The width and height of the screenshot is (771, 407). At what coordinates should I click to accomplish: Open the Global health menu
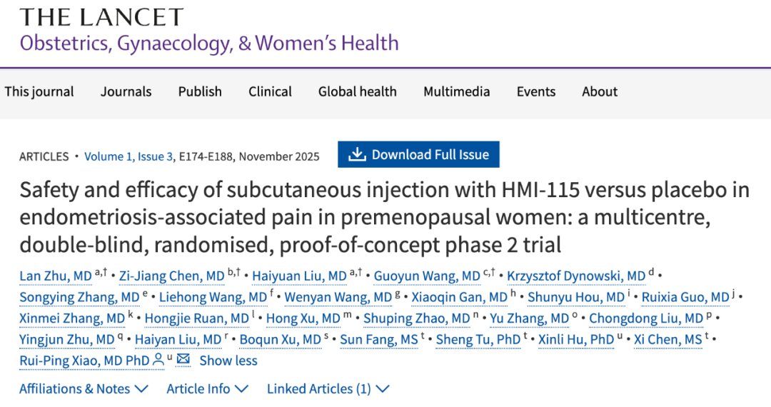pos(358,91)
